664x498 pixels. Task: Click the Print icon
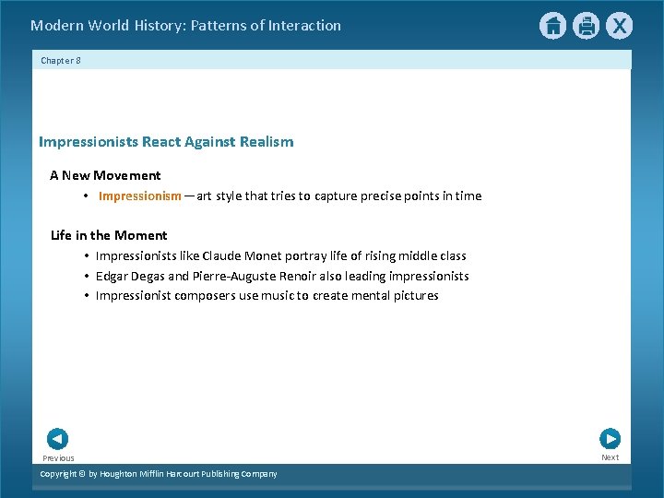click(x=587, y=26)
